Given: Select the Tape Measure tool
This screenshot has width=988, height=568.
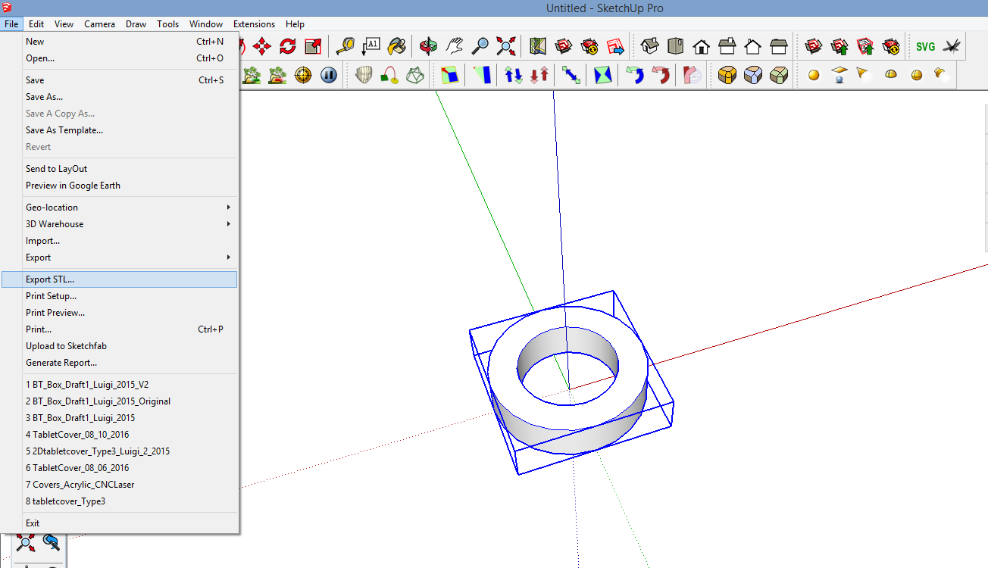Looking at the screenshot, I should [347, 46].
